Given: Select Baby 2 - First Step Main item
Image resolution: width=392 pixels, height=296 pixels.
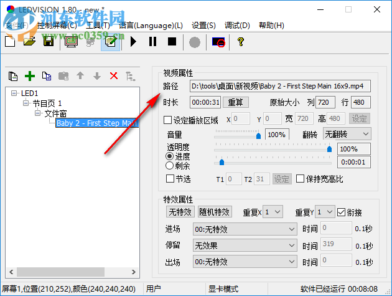Looking at the screenshot, I should (x=97, y=123).
